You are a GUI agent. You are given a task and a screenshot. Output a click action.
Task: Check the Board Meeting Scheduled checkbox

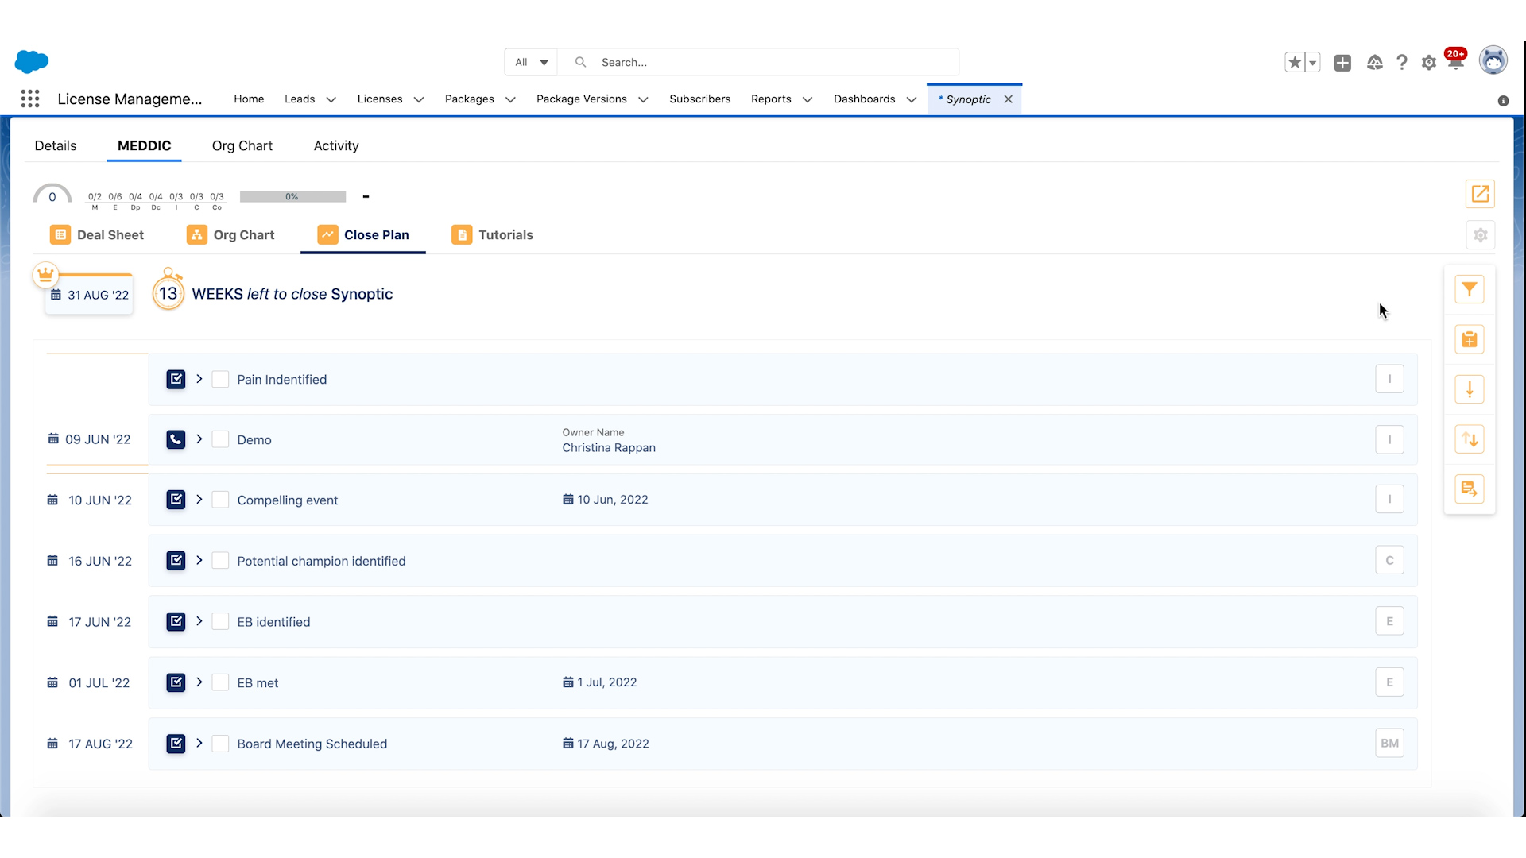(221, 744)
